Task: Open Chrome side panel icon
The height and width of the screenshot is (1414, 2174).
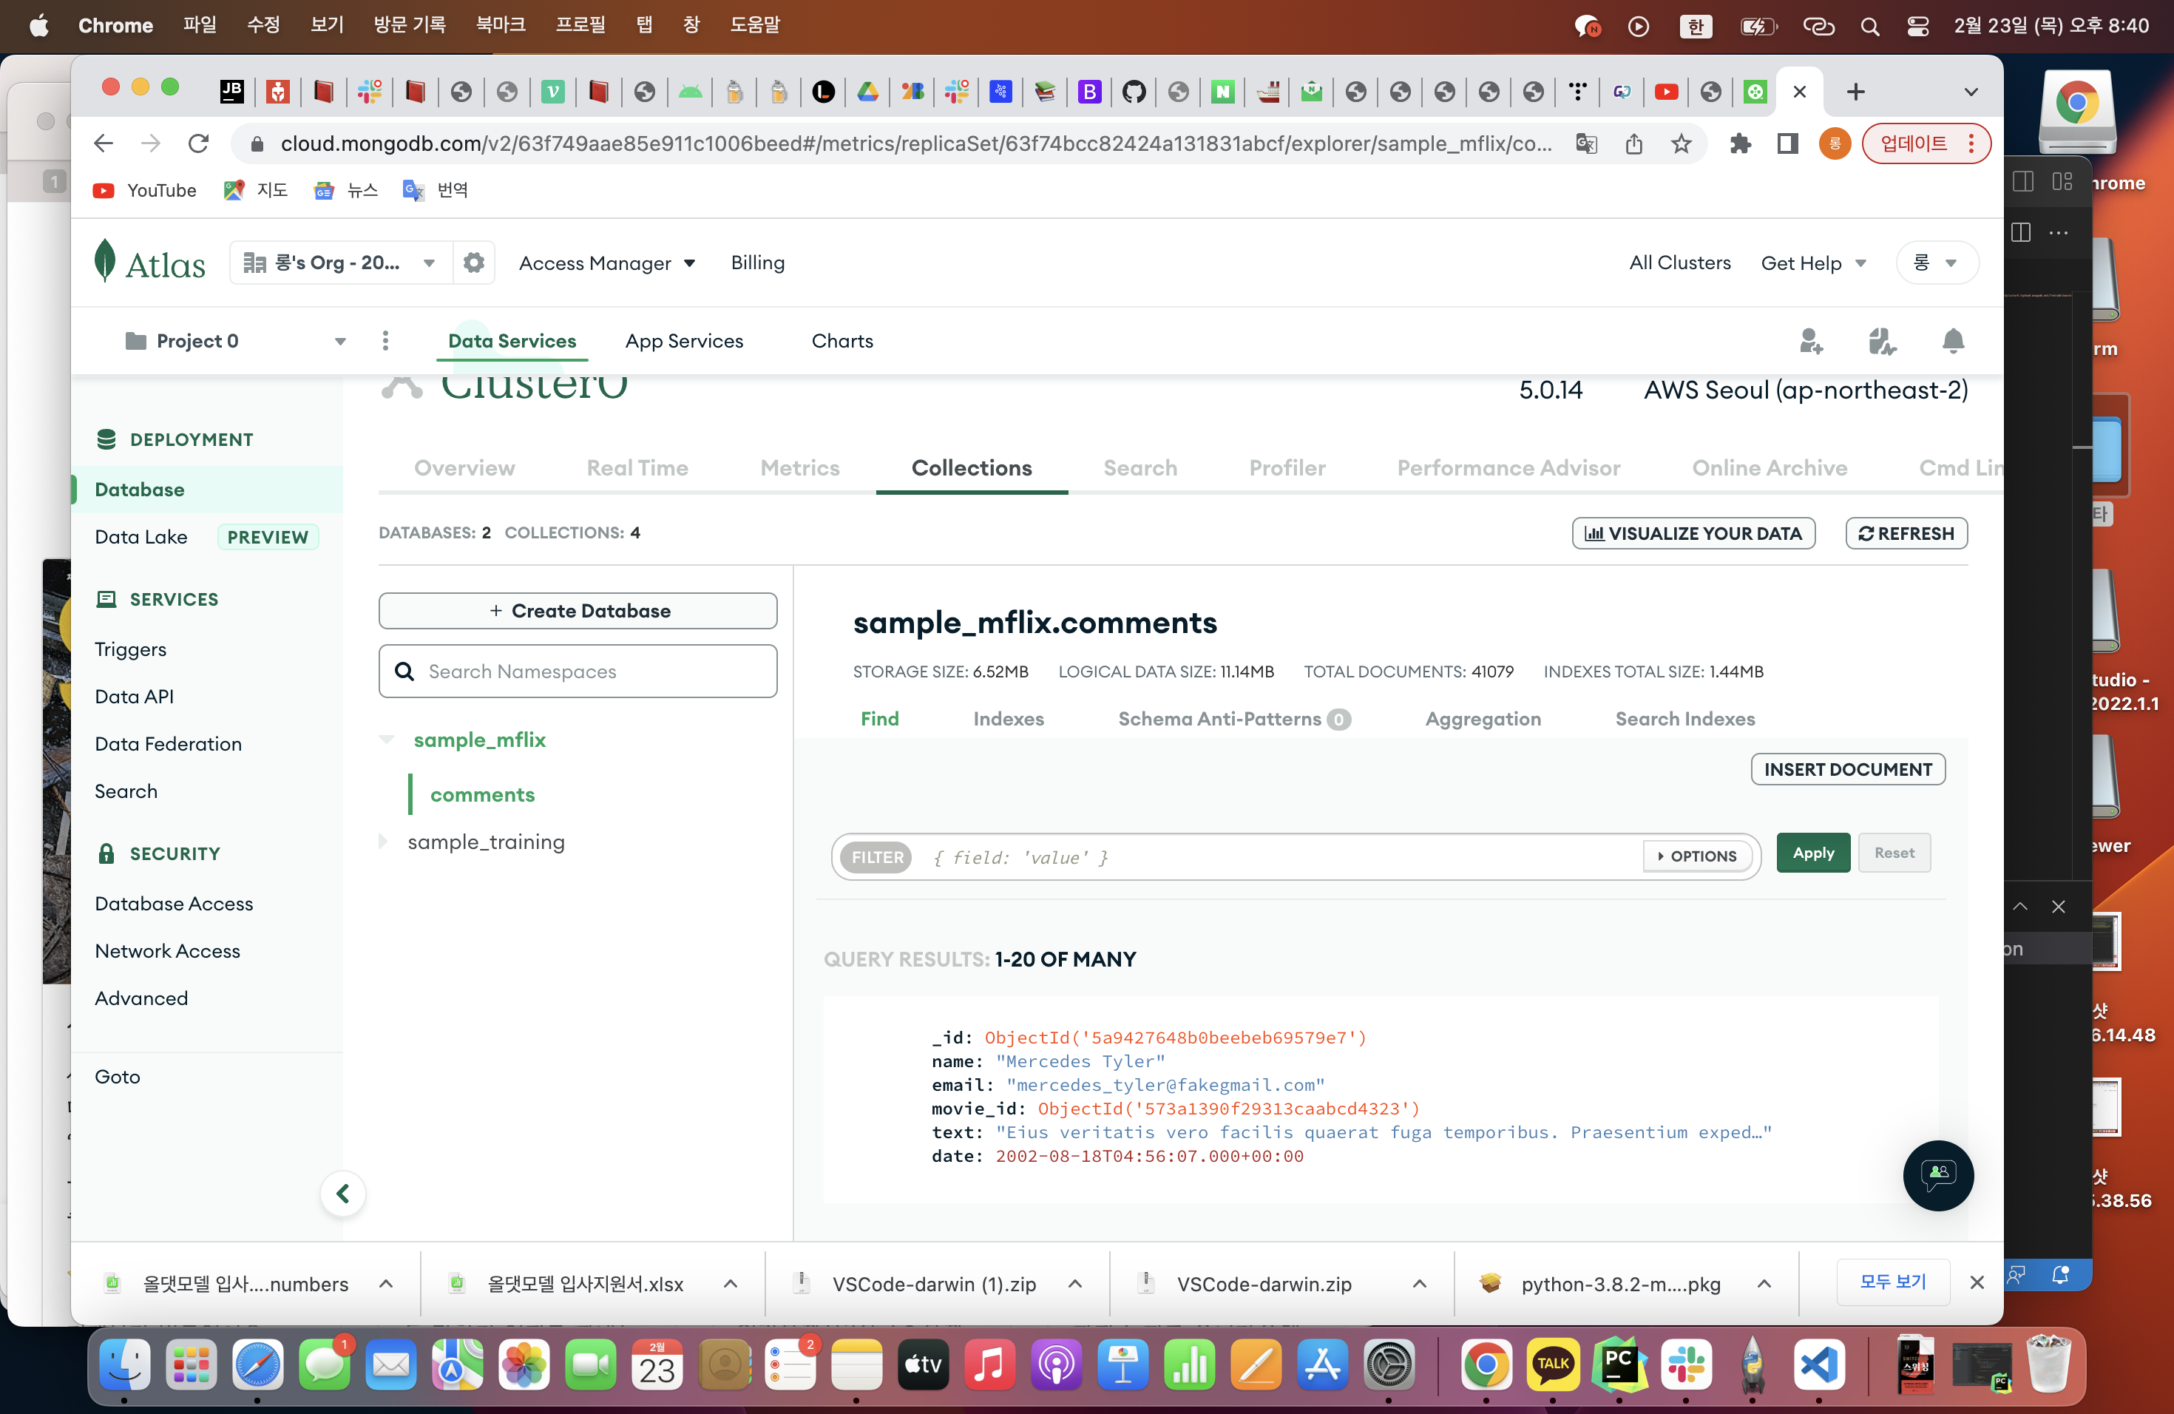Action: point(1787,143)
